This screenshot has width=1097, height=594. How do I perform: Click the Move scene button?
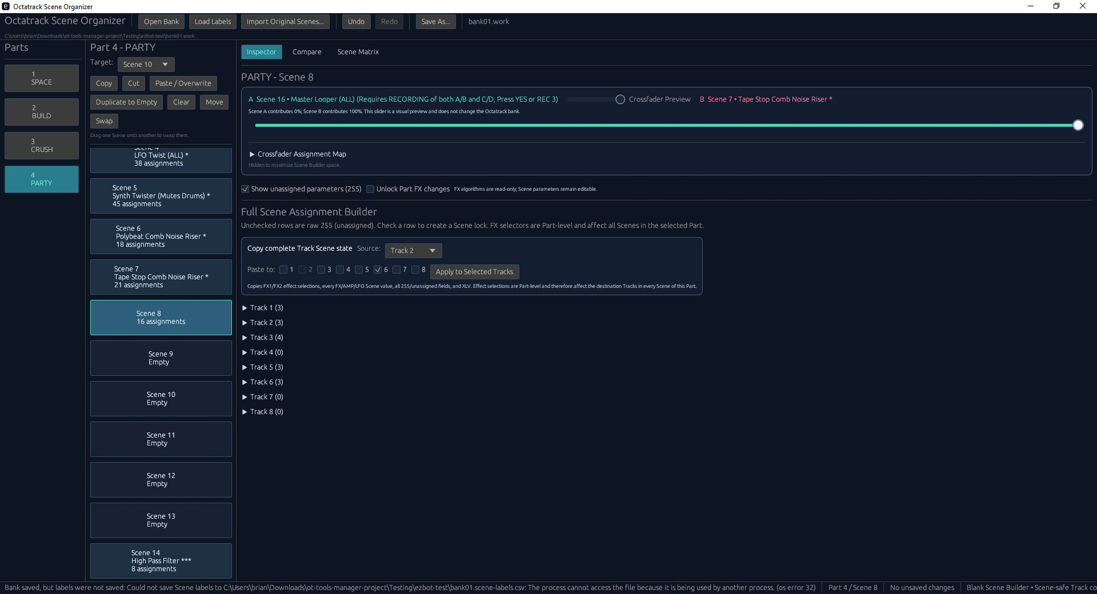(214, 102)
